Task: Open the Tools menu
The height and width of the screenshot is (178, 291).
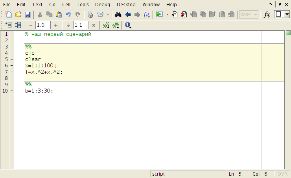Action: coord(83,5)
